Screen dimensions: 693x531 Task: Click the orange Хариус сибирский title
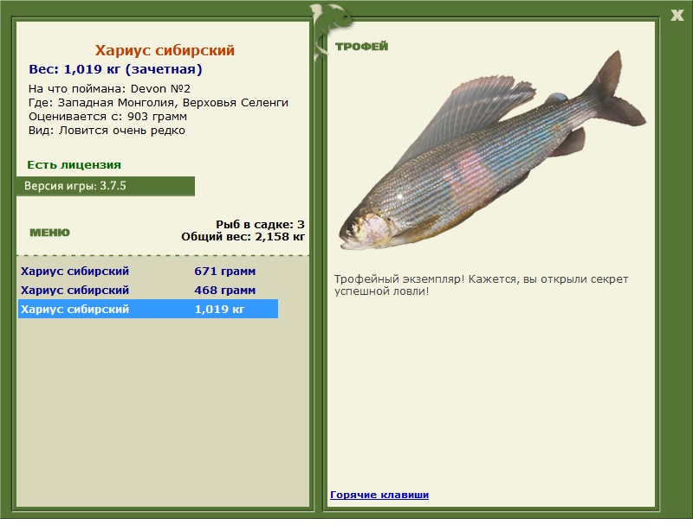(165, 51)
